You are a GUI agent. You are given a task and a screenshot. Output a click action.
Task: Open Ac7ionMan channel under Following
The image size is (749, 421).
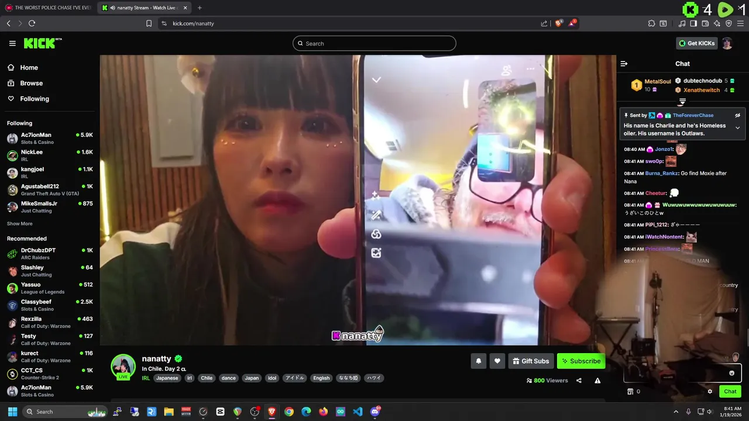[x=50, y=138]
